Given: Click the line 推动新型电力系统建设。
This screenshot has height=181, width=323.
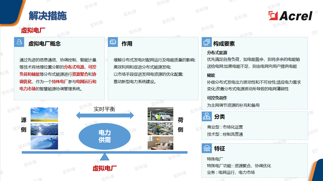Looking at the screenshot, I should [135, 82].
